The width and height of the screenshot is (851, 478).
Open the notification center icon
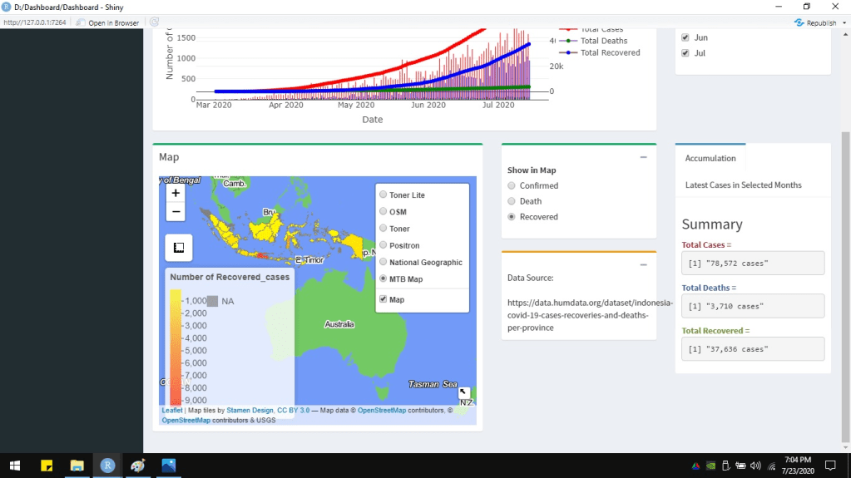(x=829, y=466)
